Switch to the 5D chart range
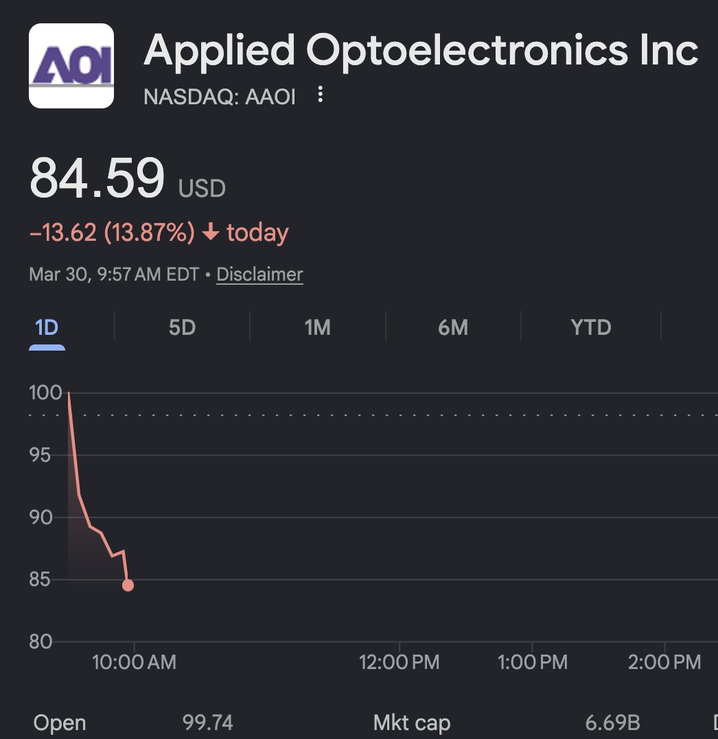 click(x=182, y=328)
